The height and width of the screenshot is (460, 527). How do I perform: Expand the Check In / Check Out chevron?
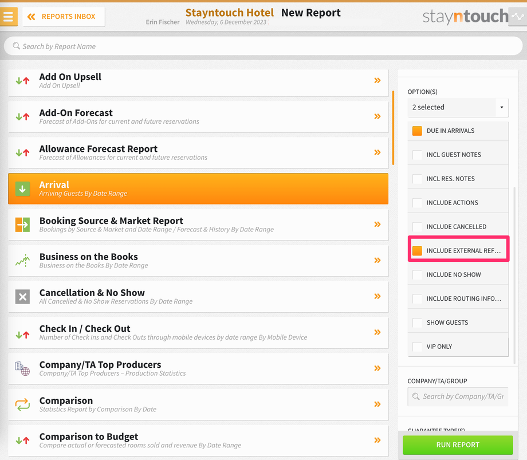point(377,332)
